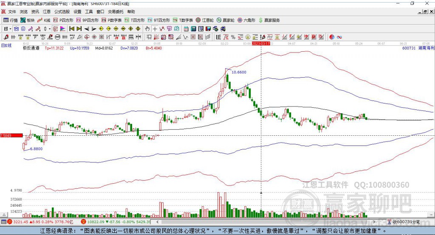
Task: Open the 9P四方形 tool
Action: coord(88,20)
